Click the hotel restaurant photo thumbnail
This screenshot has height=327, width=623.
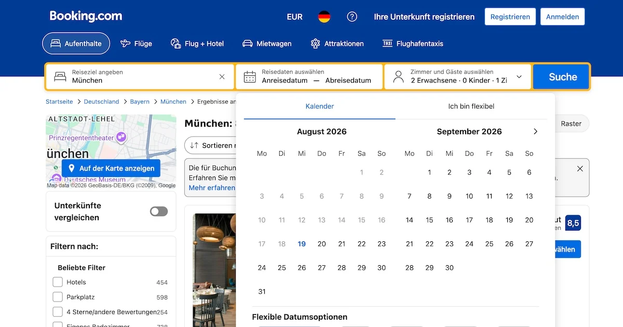(x=214, y=270)
